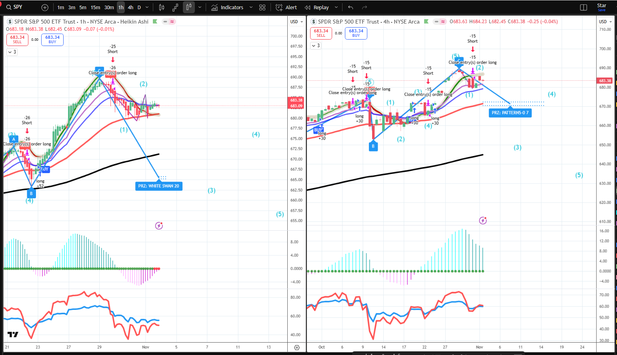Image resolution: width=617 pixels, height=355 pixels.
Task: Expand favorite indicators dropdown arrow
Action: point(251,8)
